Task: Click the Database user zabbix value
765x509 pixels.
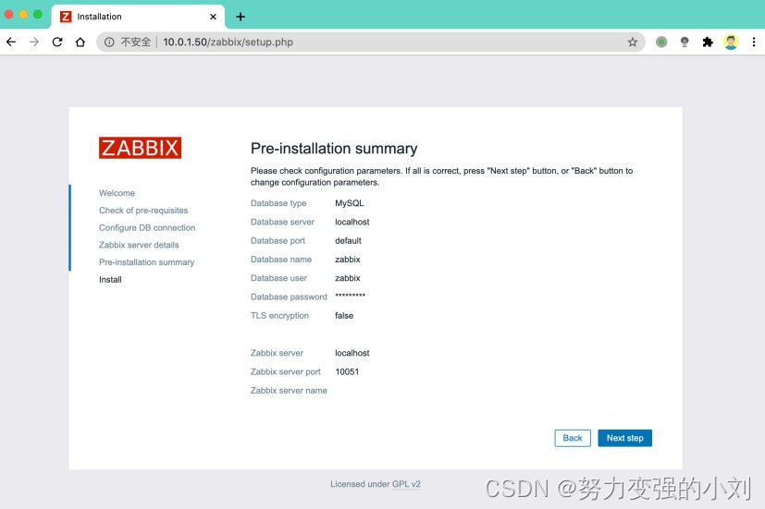Action: pyautogui.click(x=348, y=278)
